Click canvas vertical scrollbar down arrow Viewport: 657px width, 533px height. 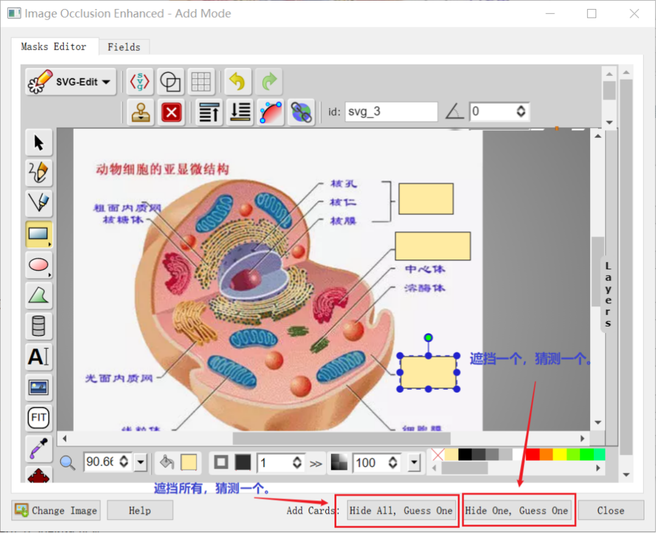point(598,422)
